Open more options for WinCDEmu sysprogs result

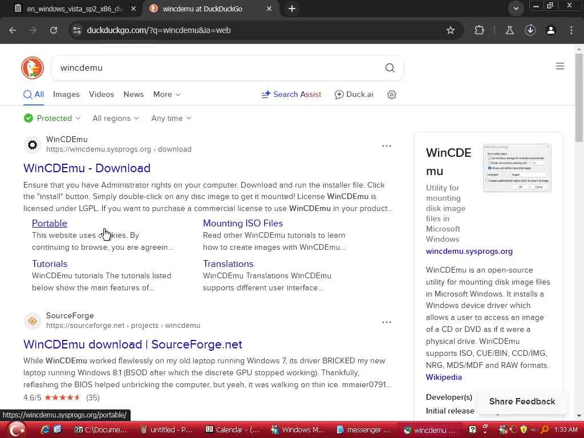tap(387, 146)
